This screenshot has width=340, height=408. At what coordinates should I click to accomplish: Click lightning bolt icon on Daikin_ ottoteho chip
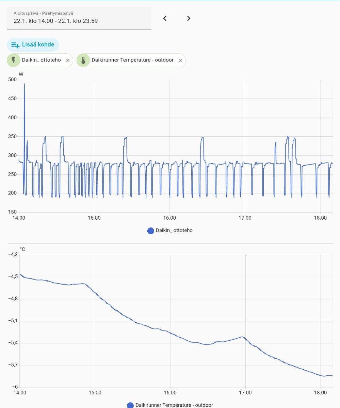(x=13, y=60)
